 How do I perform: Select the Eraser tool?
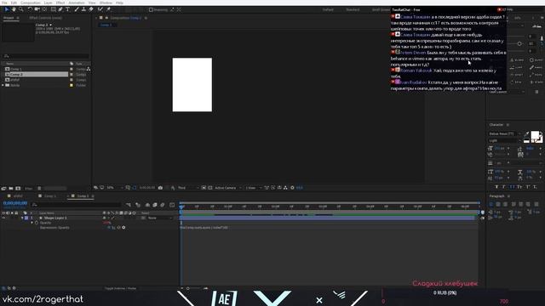[91, 9]
